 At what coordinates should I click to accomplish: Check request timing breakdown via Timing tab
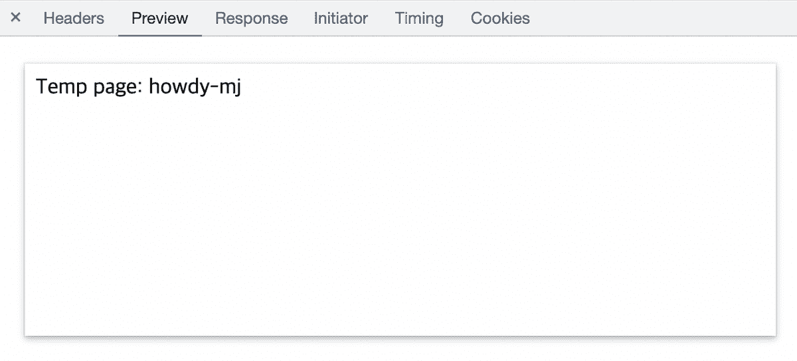coord(419,18)
